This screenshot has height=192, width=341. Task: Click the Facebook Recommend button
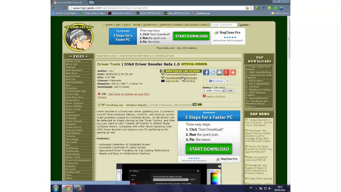coord(216,81)
